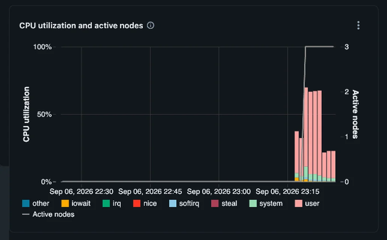Click the 'CPU utilization and active nodes' title

tap(81, 25)
